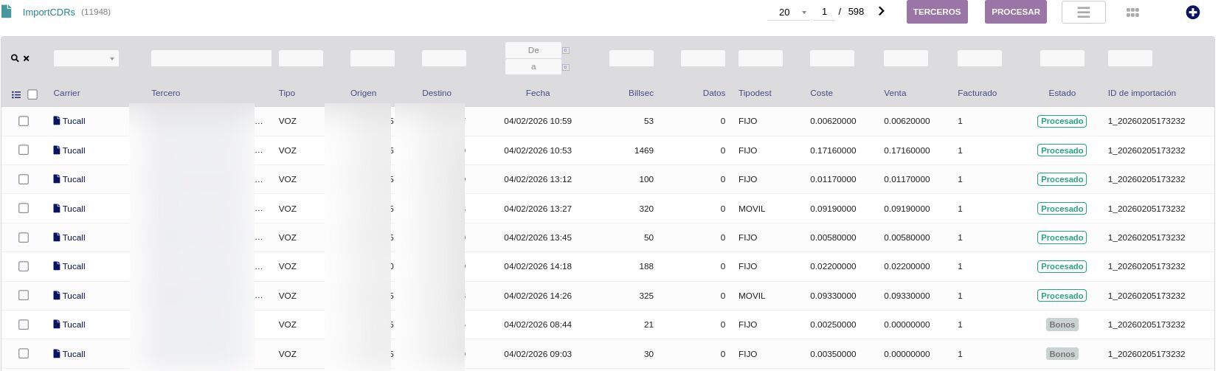Click the TERCEROS button

point(936,12)
